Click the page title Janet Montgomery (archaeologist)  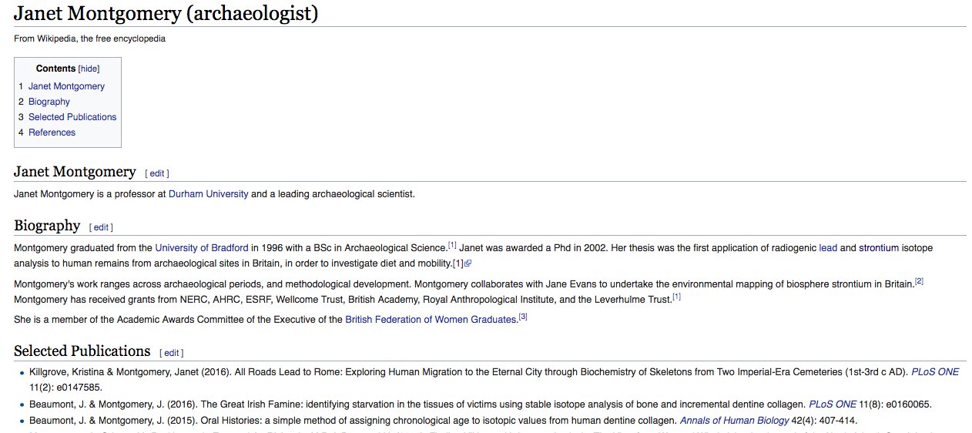[166, 13]
